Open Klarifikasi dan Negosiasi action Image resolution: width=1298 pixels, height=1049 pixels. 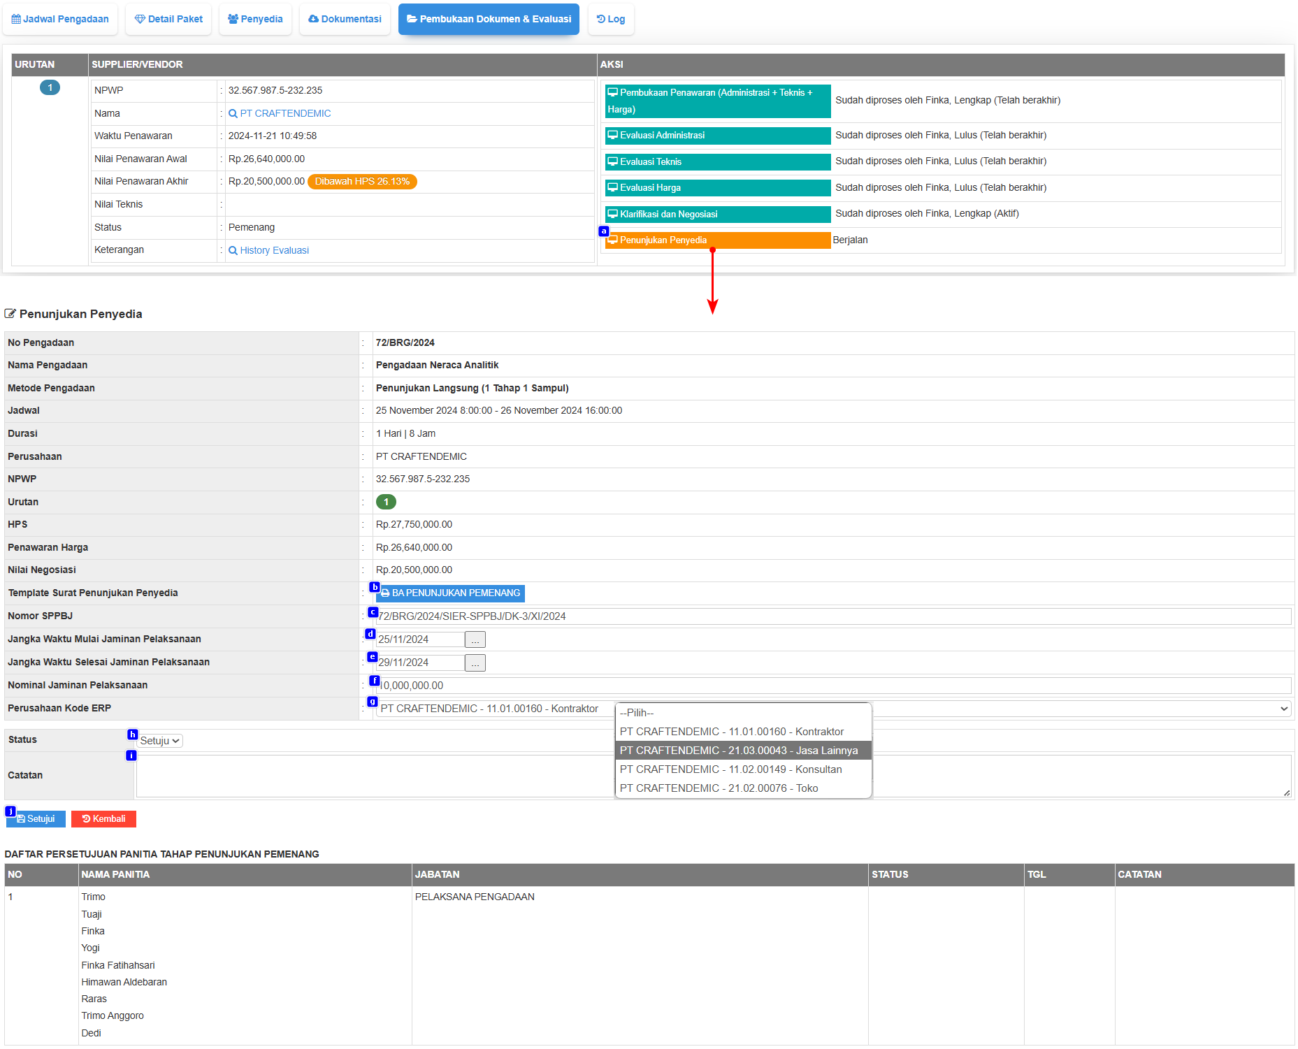pos(717,215)
